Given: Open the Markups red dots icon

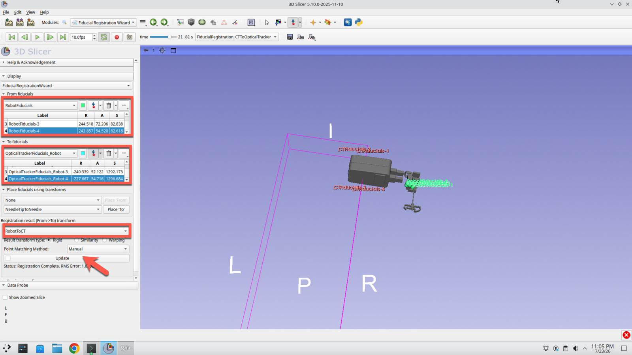Looking at the screenshot, I should [x=224, y=23].
